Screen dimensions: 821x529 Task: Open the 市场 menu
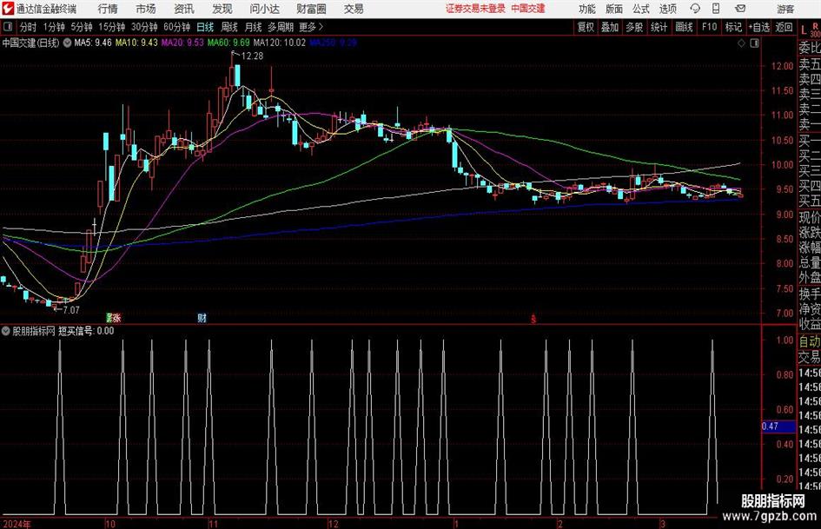[x=146, y=9]
